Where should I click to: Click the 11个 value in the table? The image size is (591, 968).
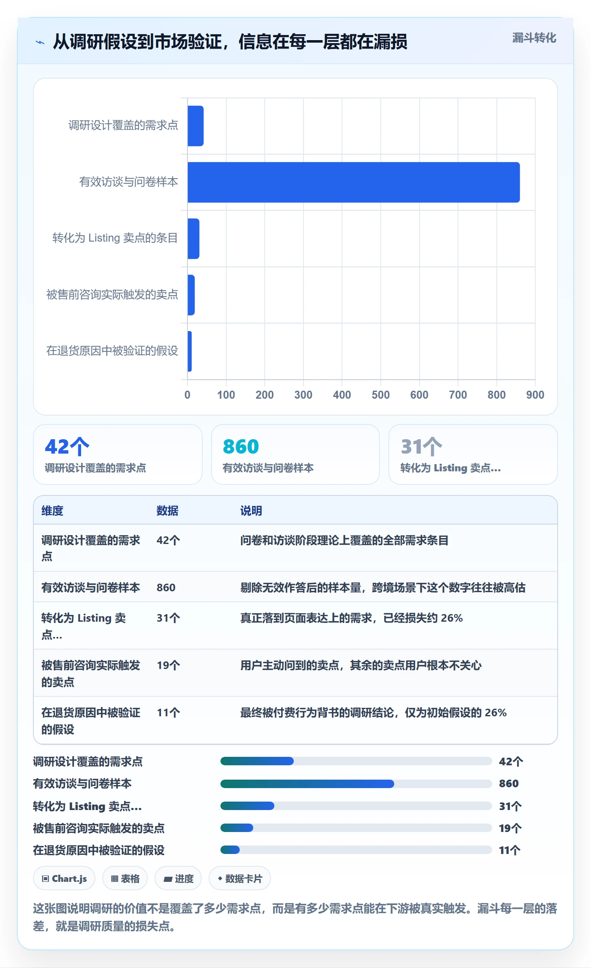[x=168, y=712]
